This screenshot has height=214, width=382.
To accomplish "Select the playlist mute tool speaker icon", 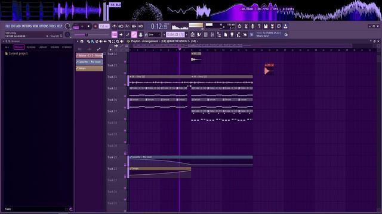I will tap(101, 42).
